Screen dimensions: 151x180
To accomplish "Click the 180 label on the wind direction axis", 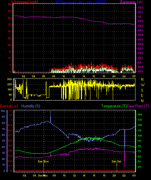I will [x=9, y=90].
